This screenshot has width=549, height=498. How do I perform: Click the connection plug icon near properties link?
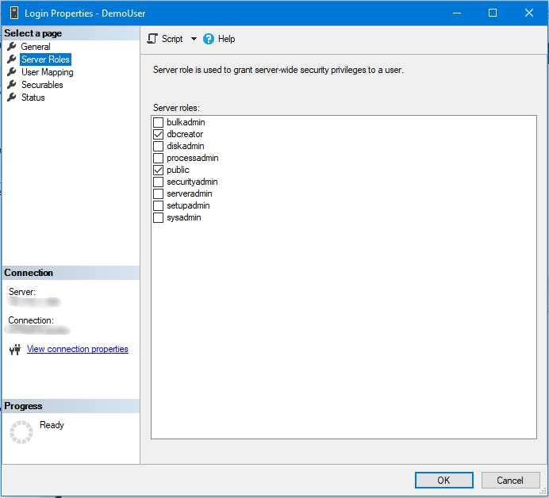click(15, 349)
